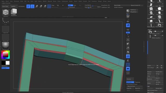Adjust the Draw Size slider
Screen dimensions: 166x93
coord(93,7)
